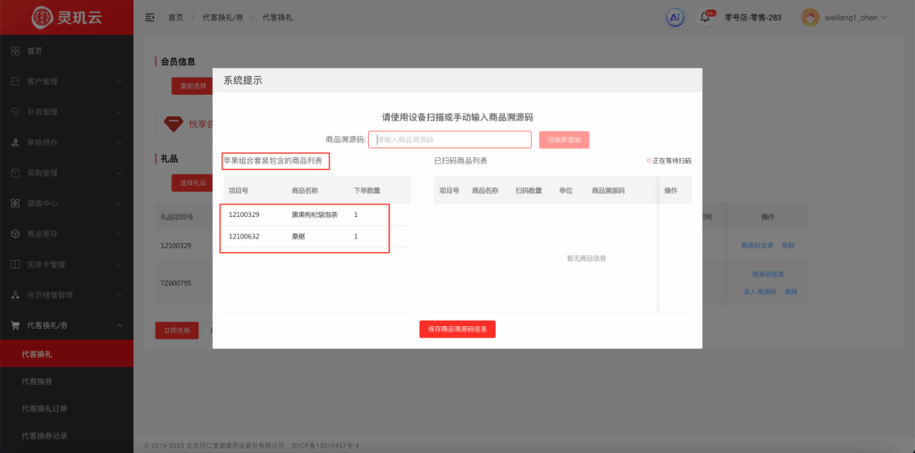Click the user avatar picture
915x453 pixels.
pos(810,17)
